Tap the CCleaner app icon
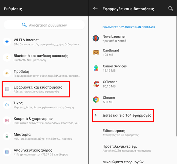The image size is (177, 164). click(x=96, y=84)
